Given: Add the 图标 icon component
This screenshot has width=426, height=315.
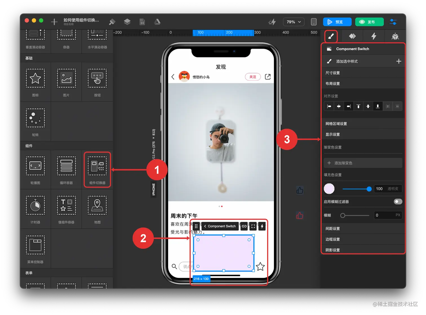Looking at the screenshot, I should (35, 82).
